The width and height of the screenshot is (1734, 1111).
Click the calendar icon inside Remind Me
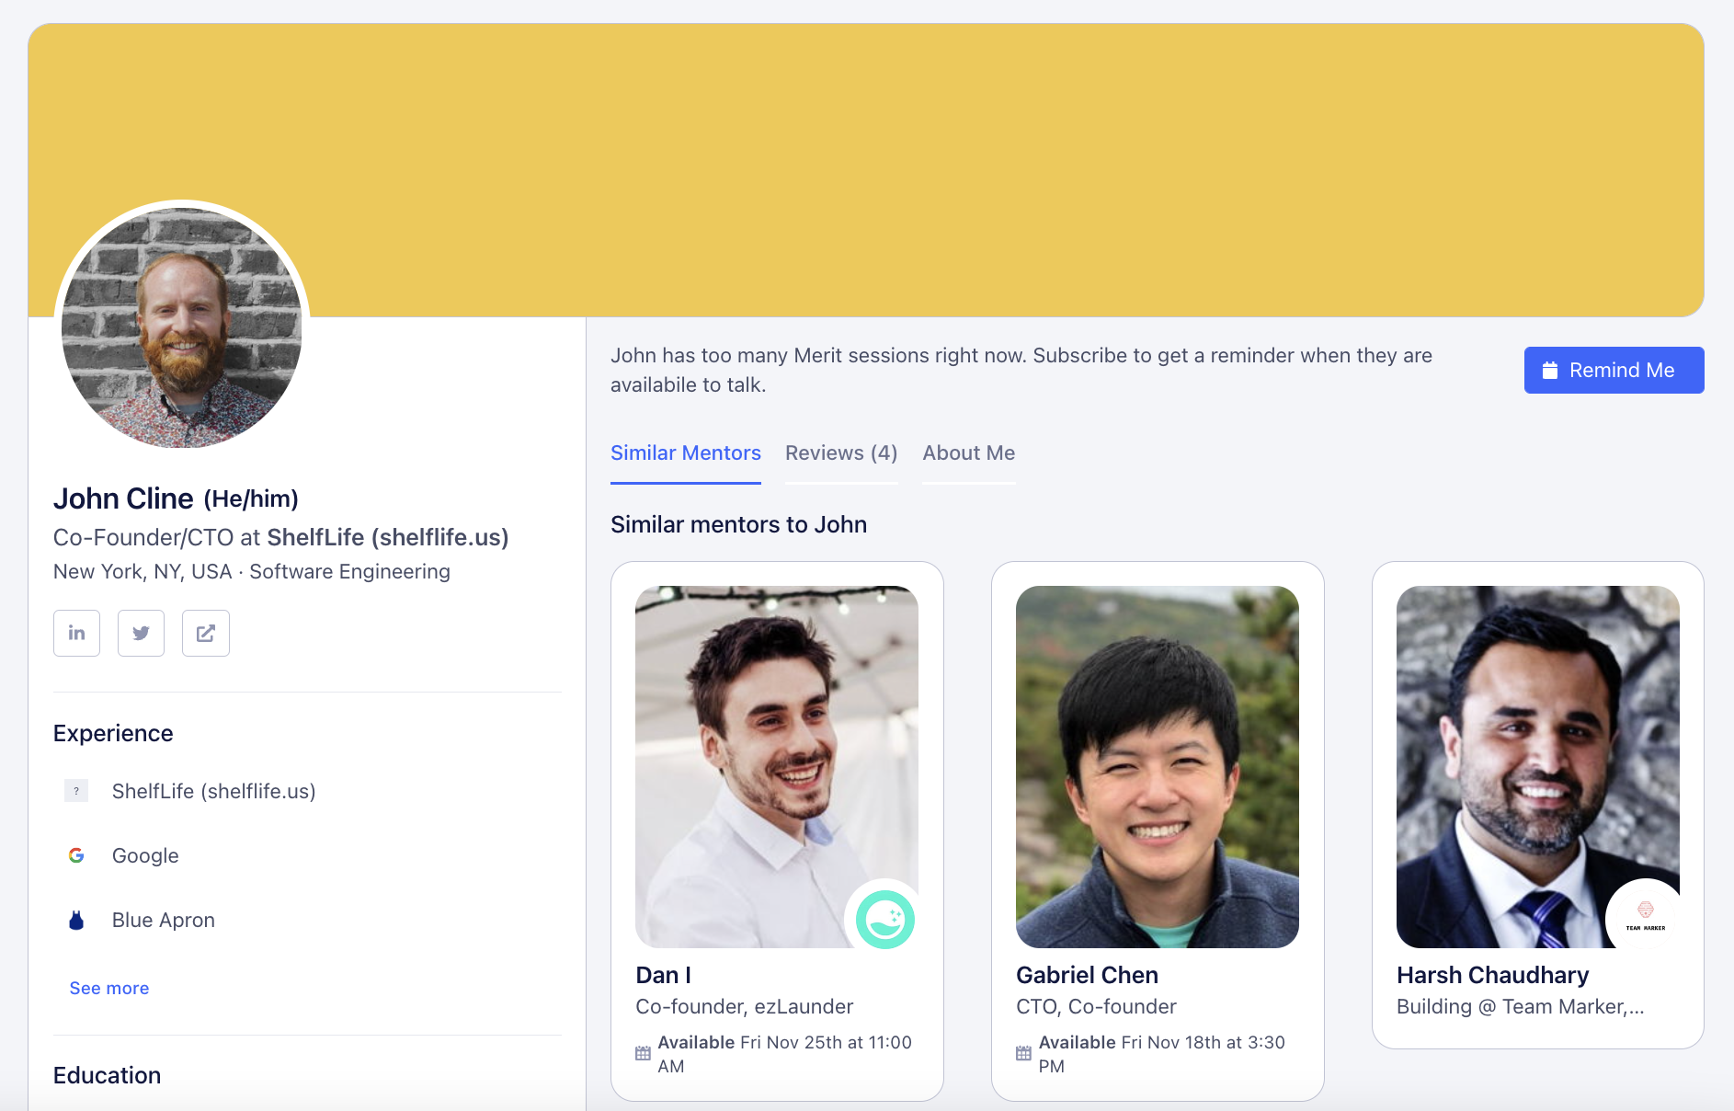[1550, 370]
